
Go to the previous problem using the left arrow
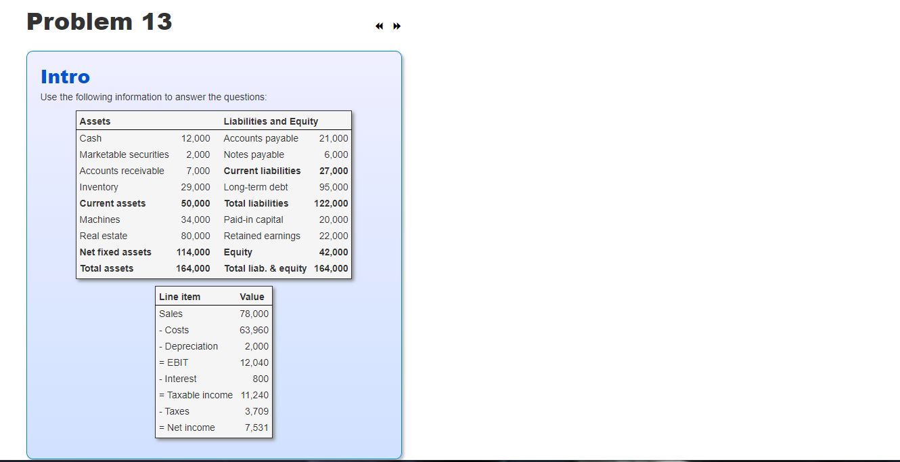[380, 26]
